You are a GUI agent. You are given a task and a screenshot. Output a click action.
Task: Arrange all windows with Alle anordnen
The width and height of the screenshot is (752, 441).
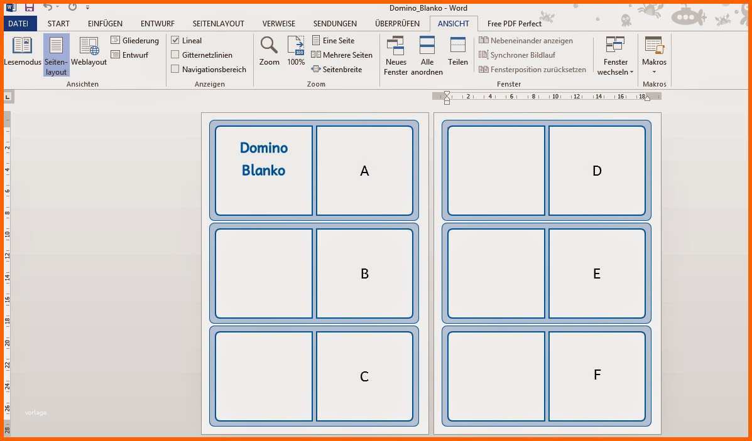point(427,56)
